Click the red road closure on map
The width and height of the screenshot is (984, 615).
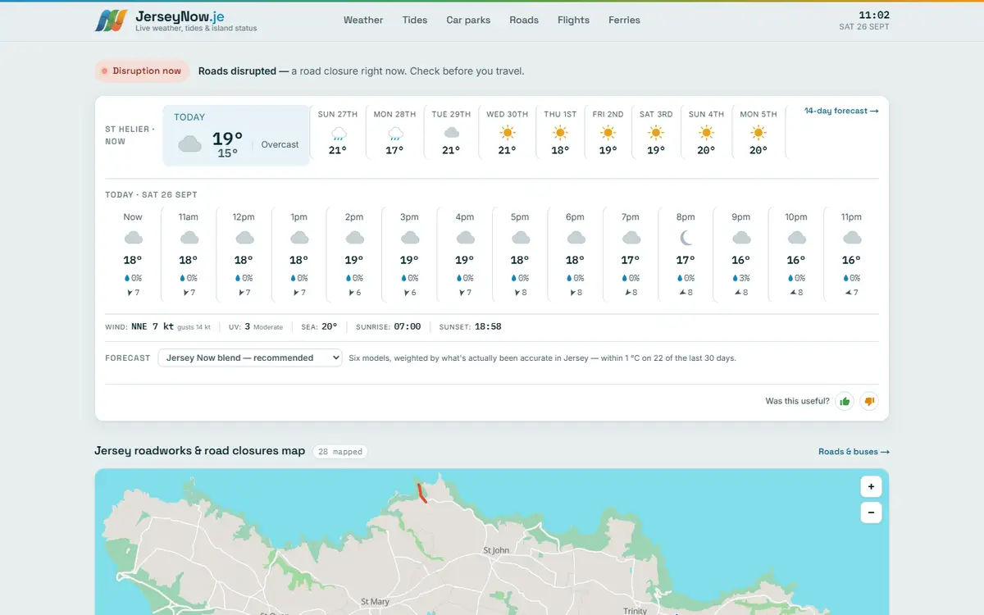point(421,493)
